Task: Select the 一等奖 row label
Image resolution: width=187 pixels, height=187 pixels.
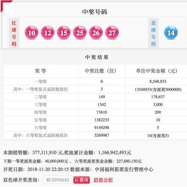Action: (x=40, y=82)
